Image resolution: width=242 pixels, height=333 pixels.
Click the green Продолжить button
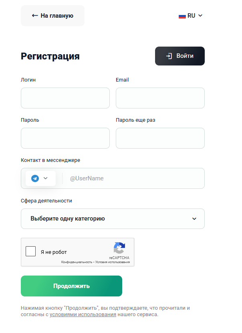click(71, 286)
